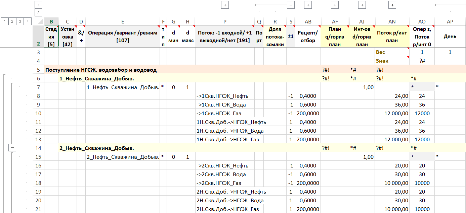Click the 'Поступление НГСЖ, водозабор и водовод' cell
Image resolution: width=466 pixels, height=213 pixels.
(101, 70)
